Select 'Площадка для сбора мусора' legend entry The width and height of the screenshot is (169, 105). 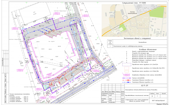[x=140, y=62]
